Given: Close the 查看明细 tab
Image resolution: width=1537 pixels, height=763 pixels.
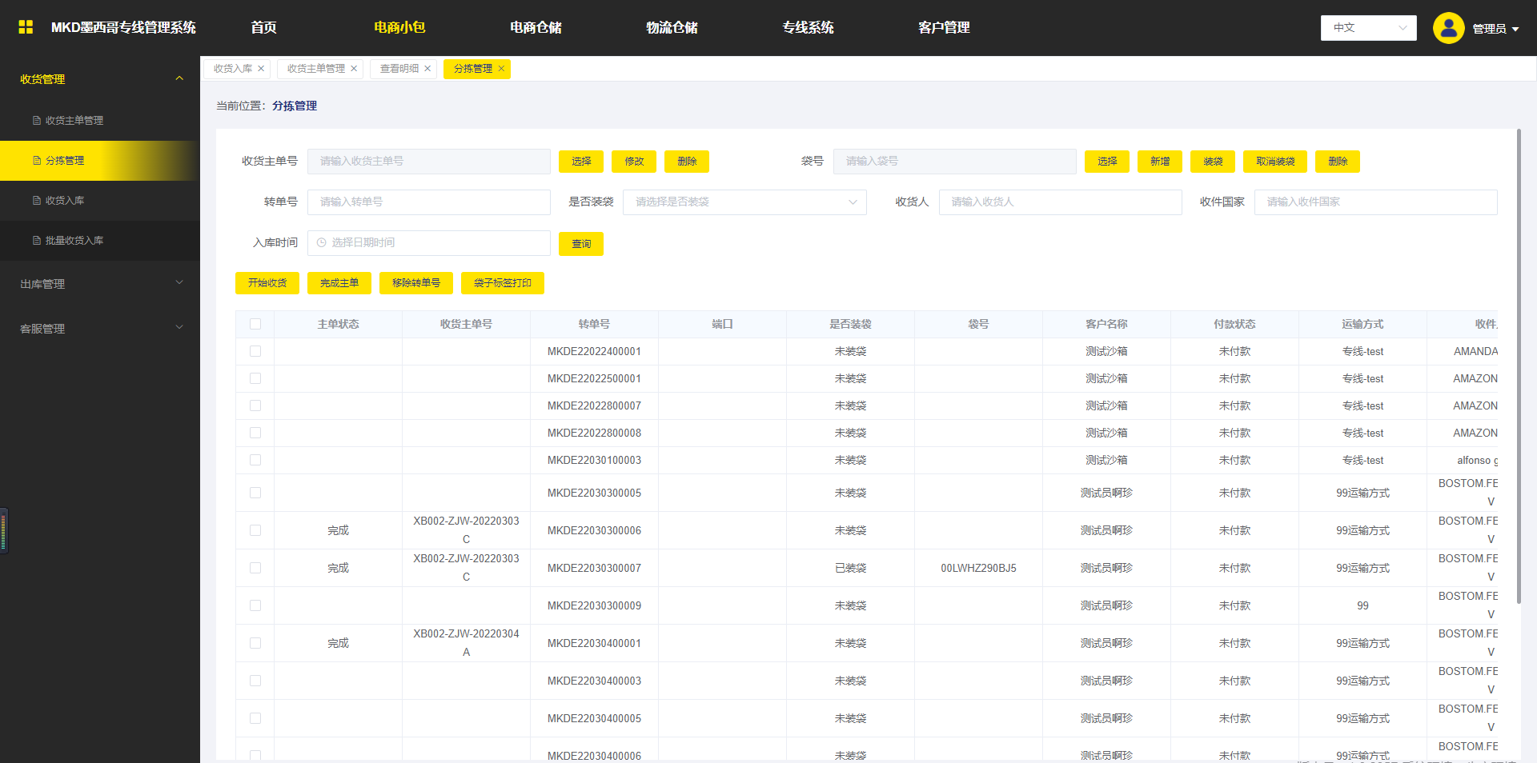Looking at the screenshot, I should click(427, 69).
